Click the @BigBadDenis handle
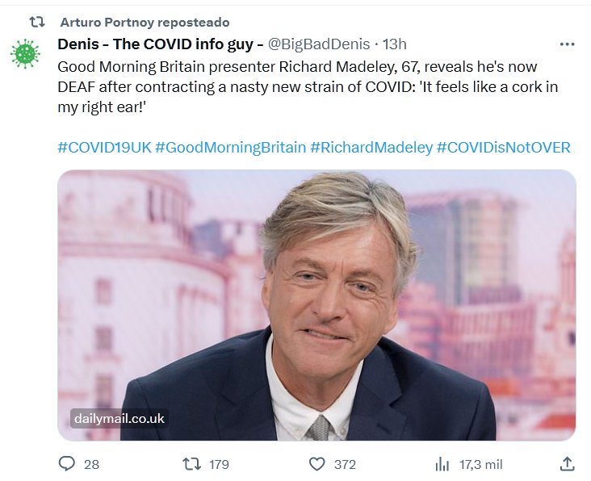This screenshot has width=591, height=481. click(318, 44)
